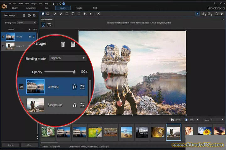Viewport: 226px width, 150px height.
Task: Click the crossed tools icon in toolbar
Action: (x=99, y=14)
